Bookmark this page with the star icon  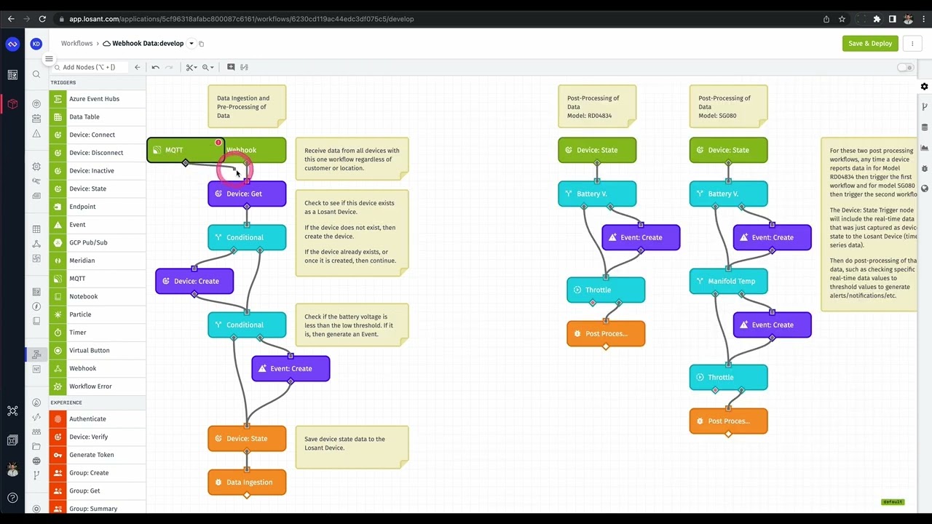point(842,19)
